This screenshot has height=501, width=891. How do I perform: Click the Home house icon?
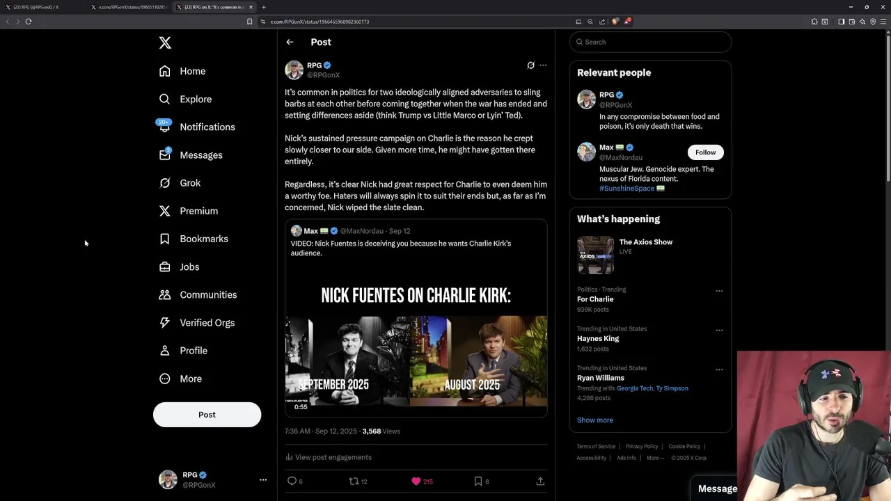164,71
